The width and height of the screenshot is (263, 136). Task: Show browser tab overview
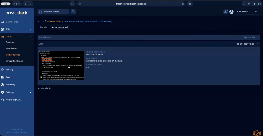tap(259, 4)
